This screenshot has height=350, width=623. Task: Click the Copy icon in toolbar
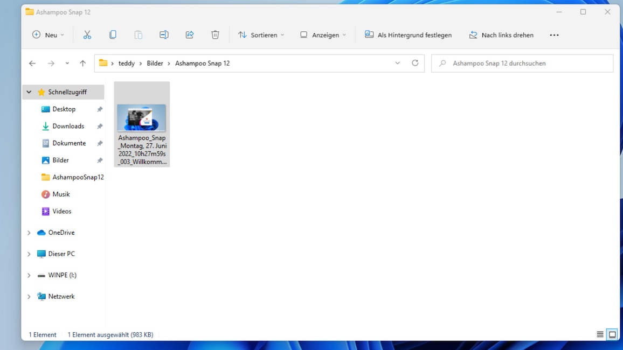tap(113, 35)
